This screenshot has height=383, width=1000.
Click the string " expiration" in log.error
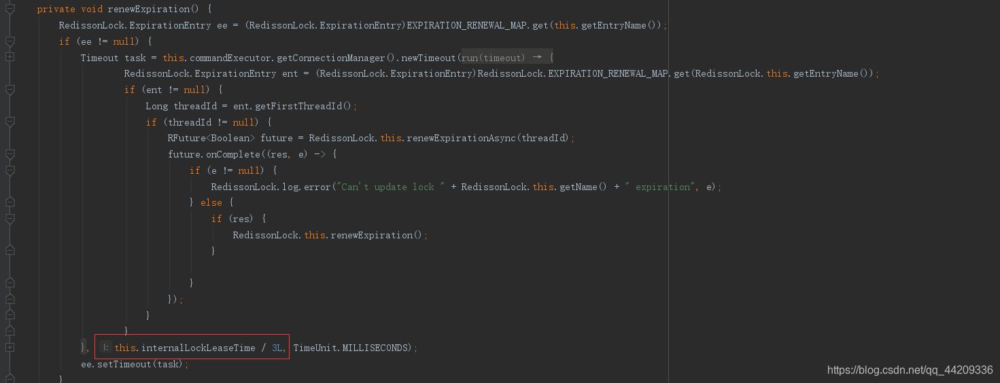point(658,187)
